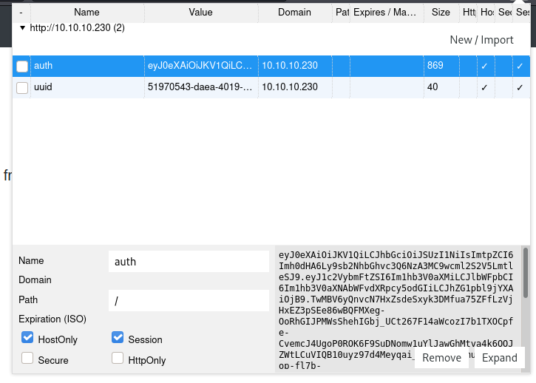Click the Name input field containing auth
The image size is (536, 383).
(x=189, y=261)
